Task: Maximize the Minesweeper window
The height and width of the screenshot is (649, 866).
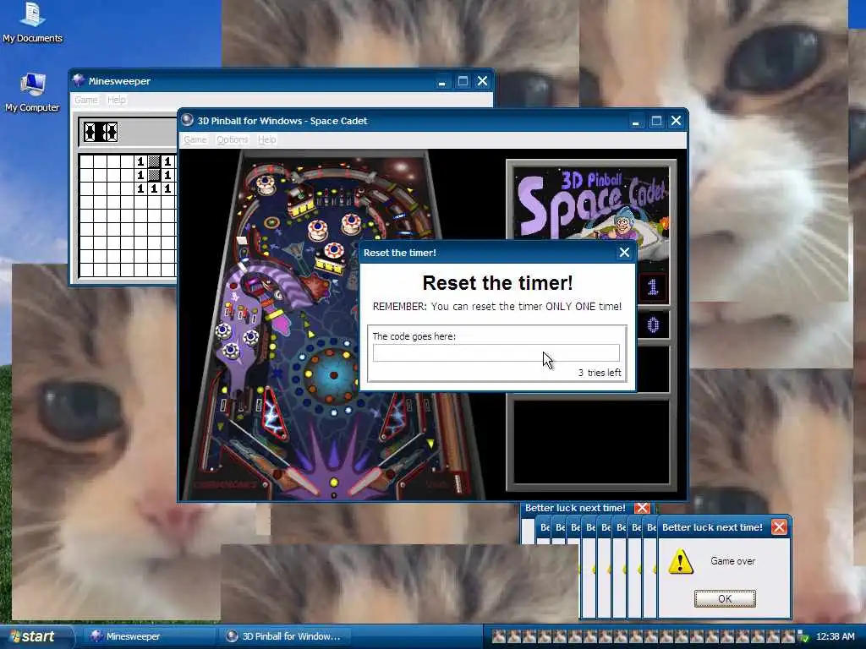Action: tap(463, 81)
